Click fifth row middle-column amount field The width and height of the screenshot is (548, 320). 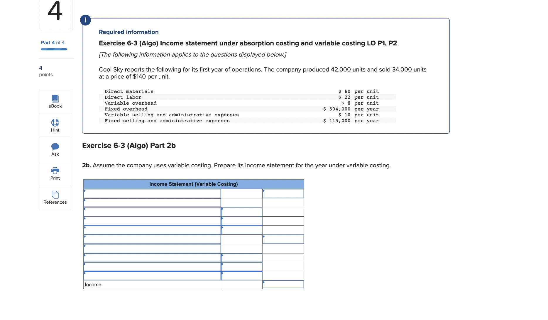pyautogui.click(x=241, y=230)
